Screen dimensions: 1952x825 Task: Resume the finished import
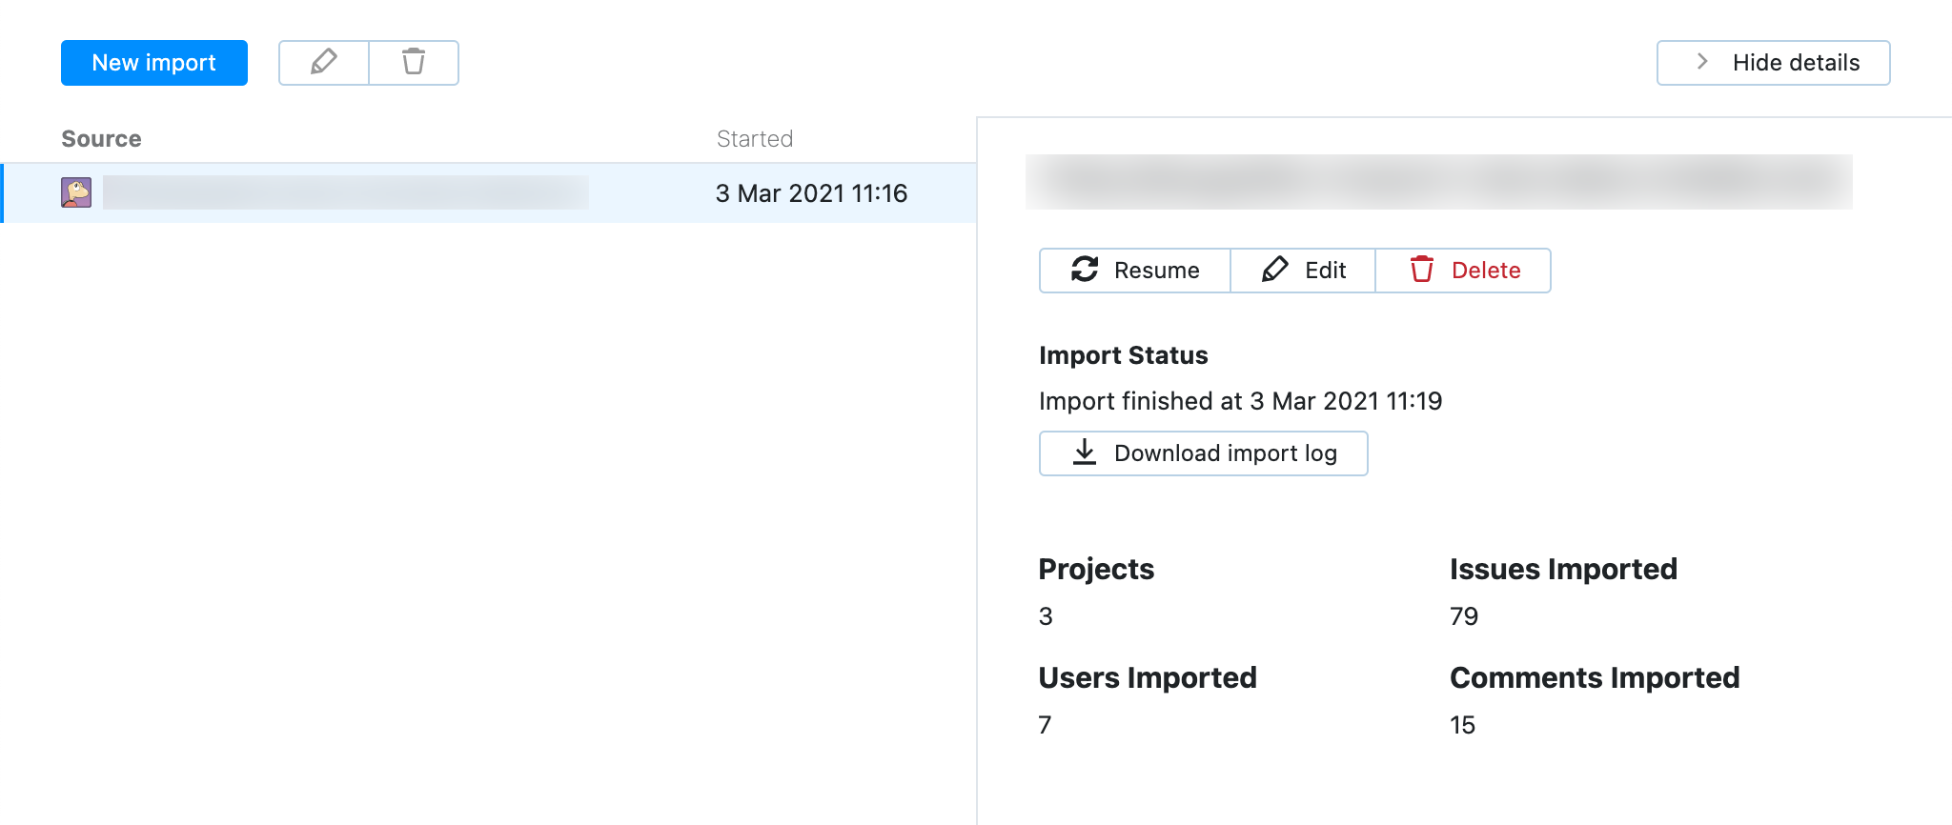(x=1156, y=271)
